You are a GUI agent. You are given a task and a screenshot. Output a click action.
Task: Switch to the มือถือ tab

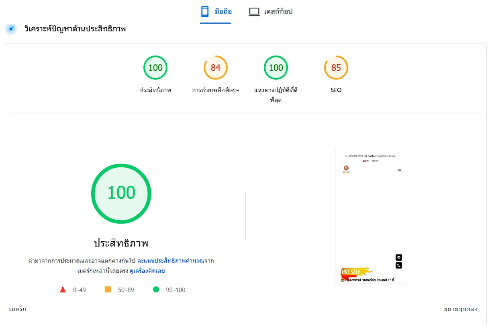pos(223,12)
